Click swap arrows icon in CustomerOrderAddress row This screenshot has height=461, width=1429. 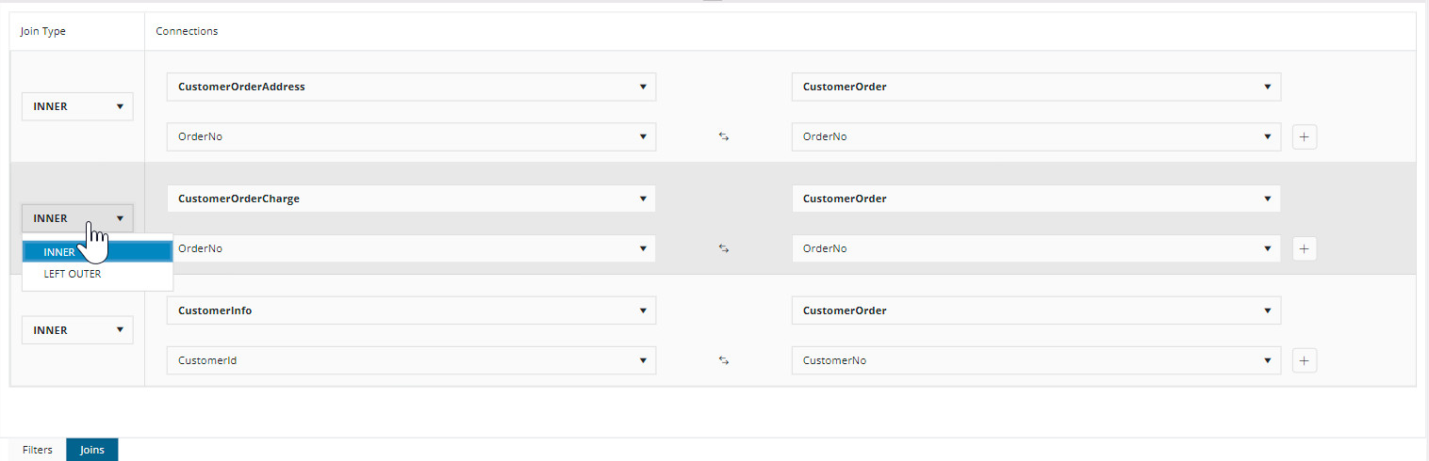click(x=724, y=137)
